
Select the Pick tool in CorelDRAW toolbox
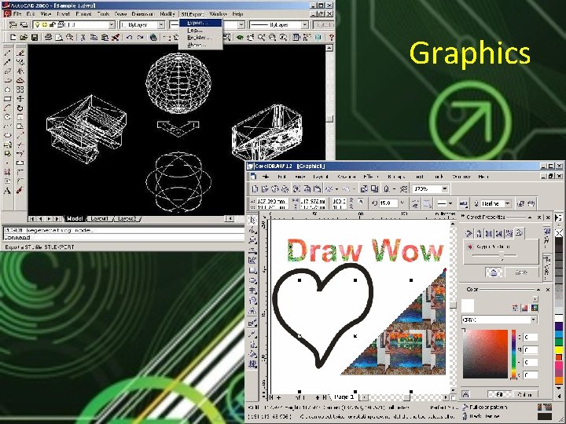(252, 220)
